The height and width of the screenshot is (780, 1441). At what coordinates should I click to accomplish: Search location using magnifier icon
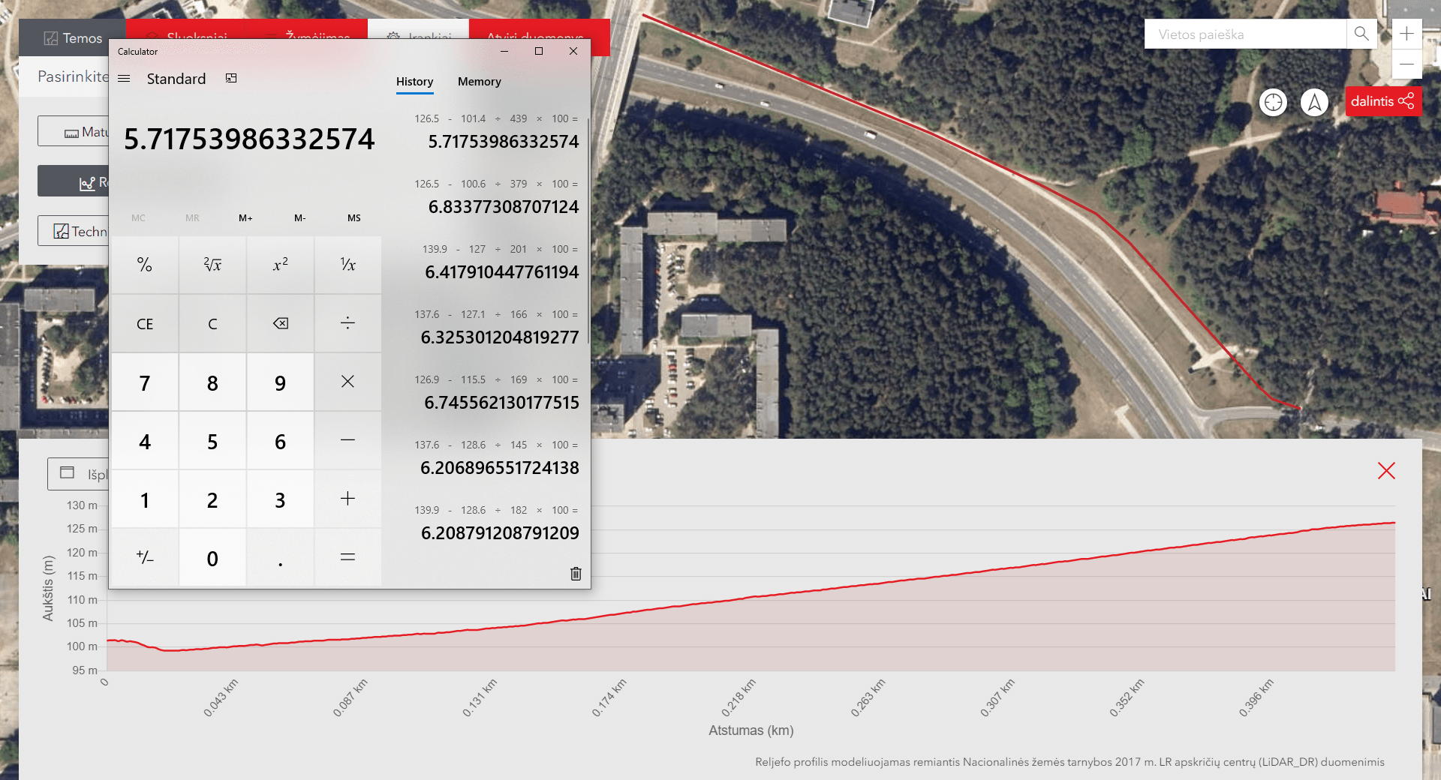1361,34
